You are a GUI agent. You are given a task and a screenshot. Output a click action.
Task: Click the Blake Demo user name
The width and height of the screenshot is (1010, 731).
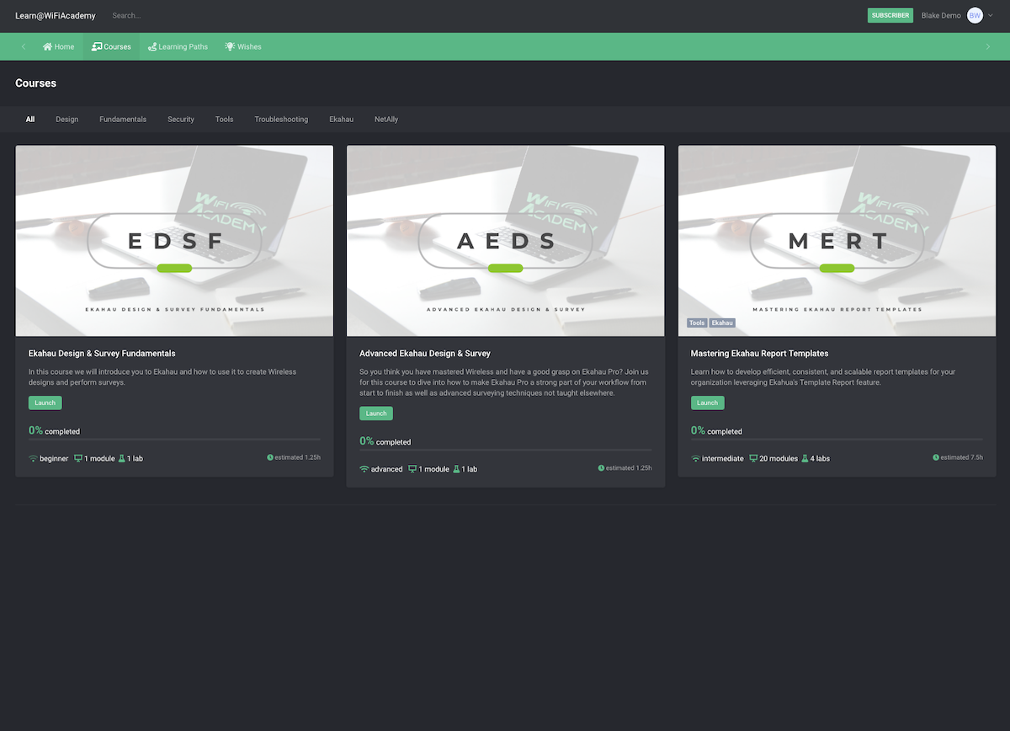pyautogui.click(x=941, y=16)
